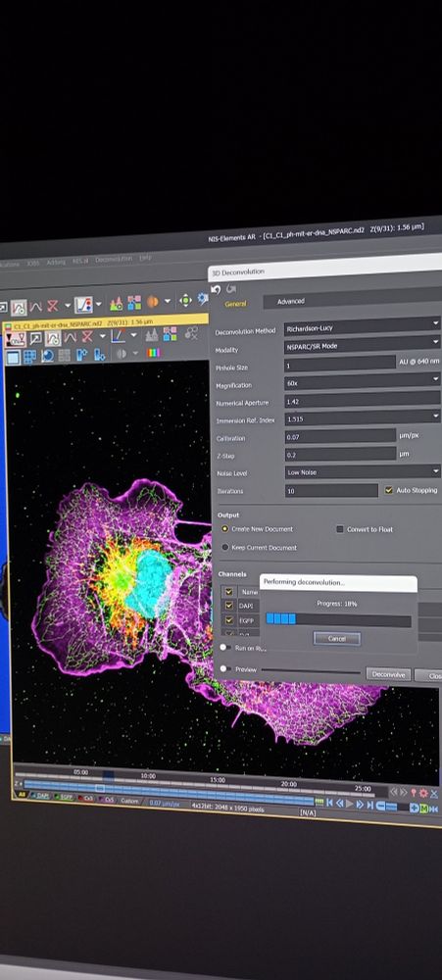
Task: Click the red gear icon by Z slider
Action: coord(423,793)
